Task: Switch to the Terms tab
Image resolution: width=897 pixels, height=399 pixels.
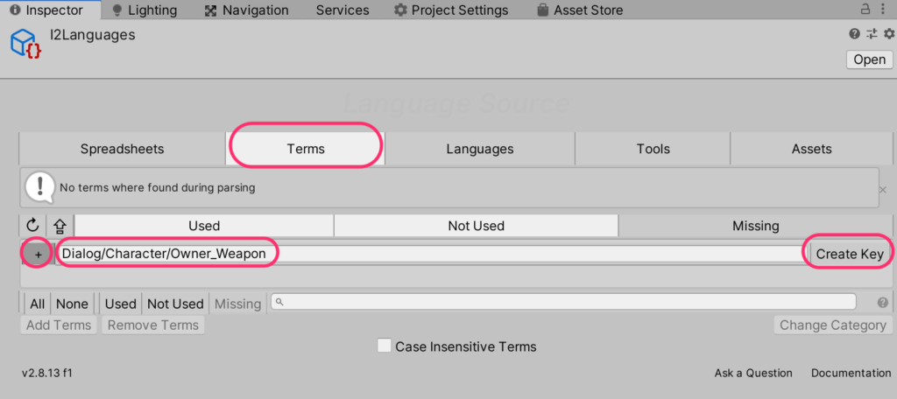Action: [x=306, y=149]
